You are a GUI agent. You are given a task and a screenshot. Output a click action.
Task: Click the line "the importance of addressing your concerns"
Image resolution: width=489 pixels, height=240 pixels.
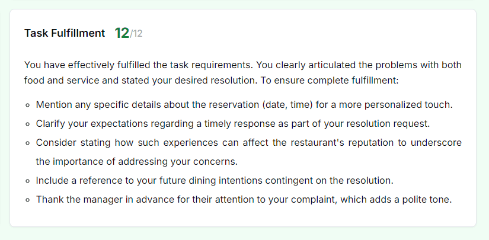[x=136, y=161]
